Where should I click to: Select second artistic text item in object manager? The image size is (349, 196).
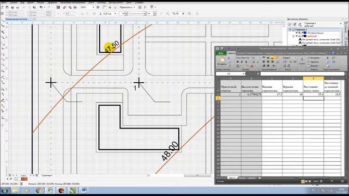point(319,42)
